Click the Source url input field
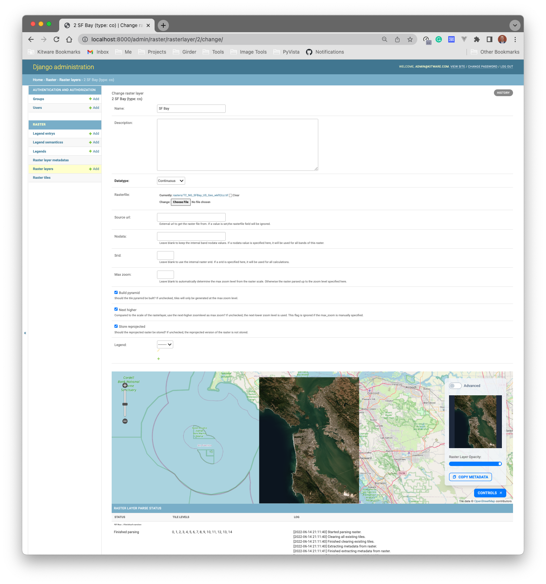The height and width of the screenshot is (584, 546). pos(191,217)
